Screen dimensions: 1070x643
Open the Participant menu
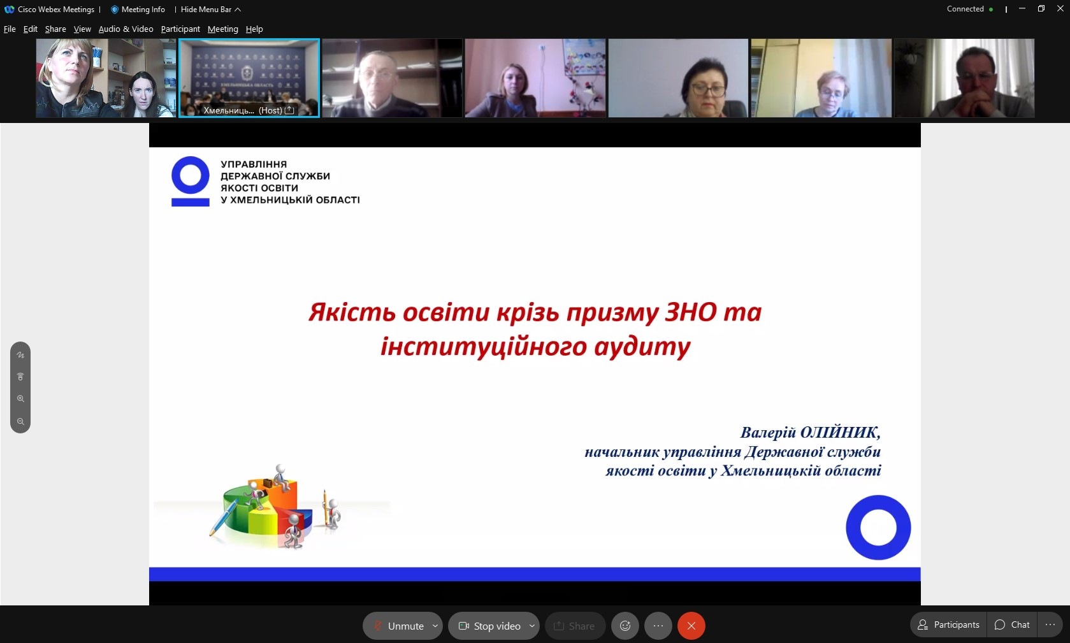click(x=180, y=29)
